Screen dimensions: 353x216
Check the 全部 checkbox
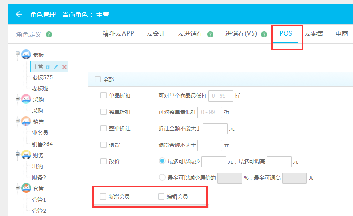tap(98, 79)
